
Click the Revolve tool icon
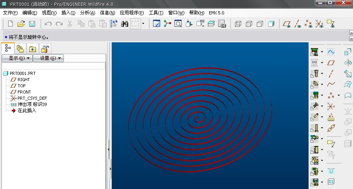[348, 63]
